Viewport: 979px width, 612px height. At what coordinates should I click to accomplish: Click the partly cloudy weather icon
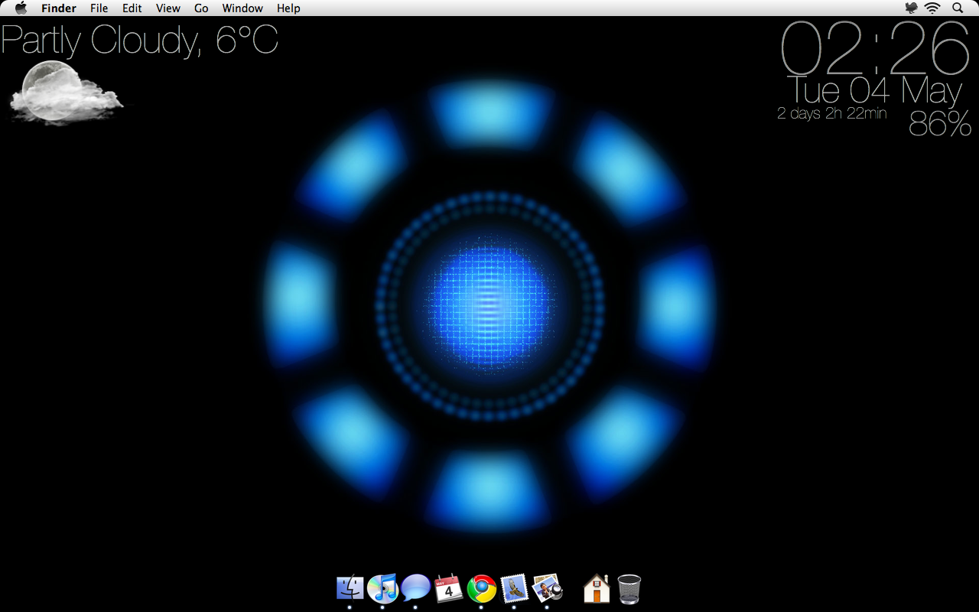pos(65,93)
